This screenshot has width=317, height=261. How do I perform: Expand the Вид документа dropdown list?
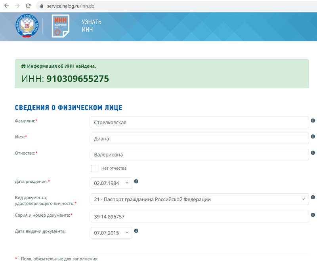(200, 199)
